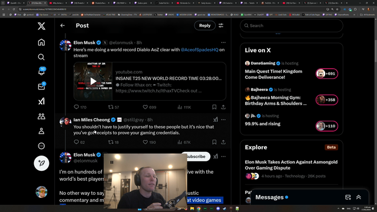Compose a new post with feather button
Image resolution: width=377 pixels, height=212 pixels.
tap(41, 163)
